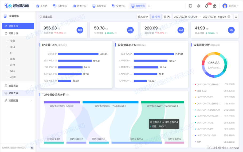Toggle the 设备名22 legend entry
The width and height of the screenshot is (243, 152).
215,91
